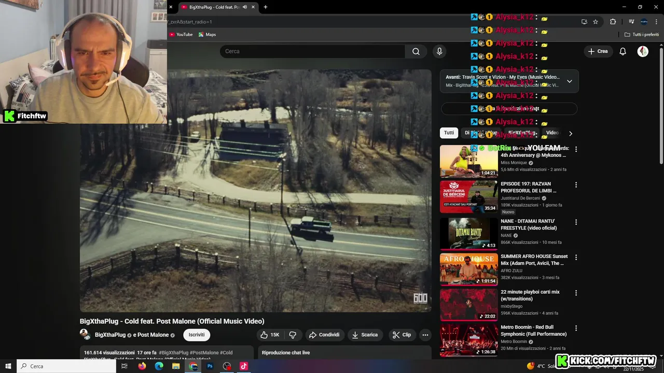Dislike the video with thumbs down
Screen dimensions: 664x373
click(x=293, y=335)
